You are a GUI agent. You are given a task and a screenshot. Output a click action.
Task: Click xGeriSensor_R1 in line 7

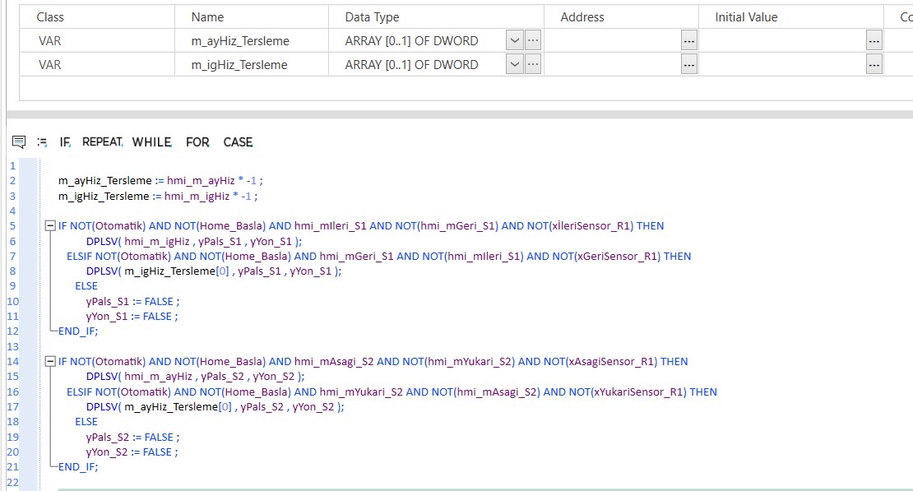[x=616, y=257]
